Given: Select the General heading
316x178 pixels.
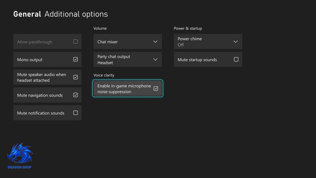Looking at the screenshot, I should pos(27,14).
